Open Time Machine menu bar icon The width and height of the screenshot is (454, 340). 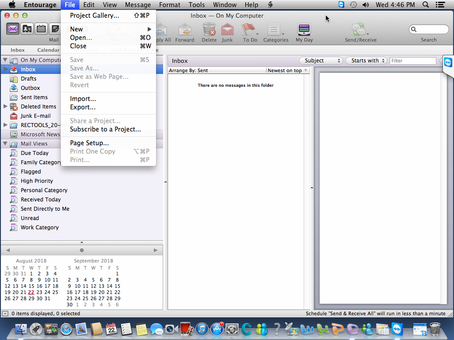353,4
